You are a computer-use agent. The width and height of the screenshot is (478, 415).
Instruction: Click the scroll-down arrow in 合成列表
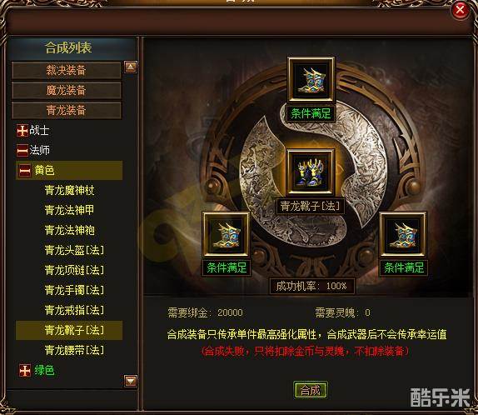131,381
